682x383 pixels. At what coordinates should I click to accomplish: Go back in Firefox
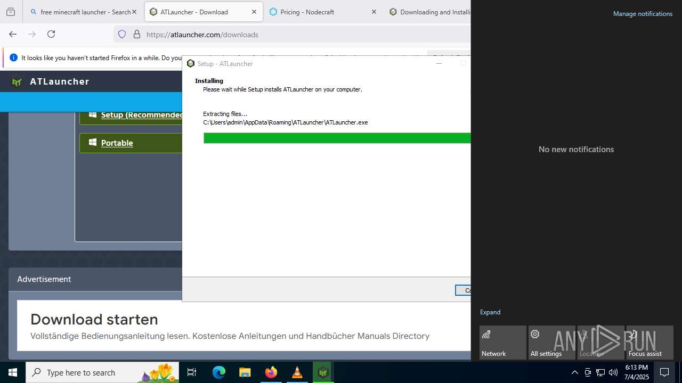13,34
